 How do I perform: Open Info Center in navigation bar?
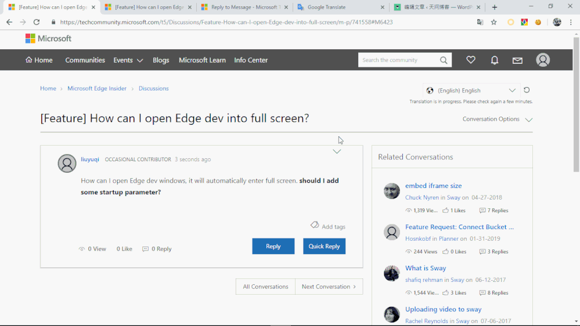(251, 60)
